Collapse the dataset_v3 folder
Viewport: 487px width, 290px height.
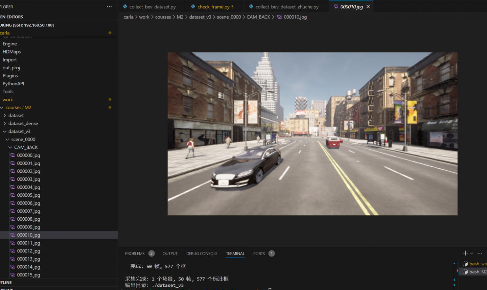(x=4, y=131)
